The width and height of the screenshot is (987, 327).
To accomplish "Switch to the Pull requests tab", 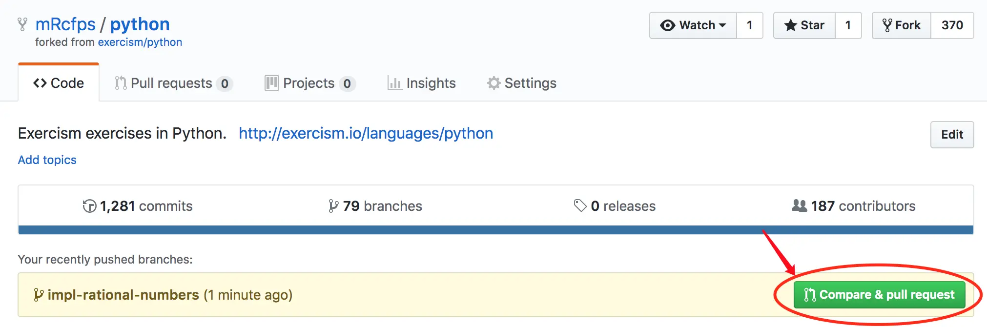I will 171,83.
